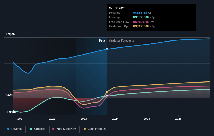The image size is (214, 136).
Task: Click the -US$1b y-axis label
Action: tap(11, 112)
